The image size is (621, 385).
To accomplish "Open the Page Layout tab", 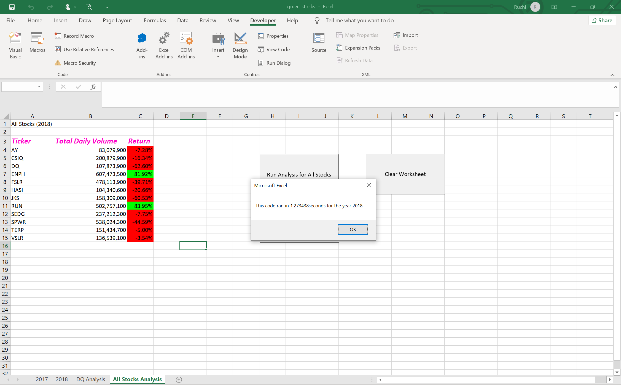I will [117, 20].
